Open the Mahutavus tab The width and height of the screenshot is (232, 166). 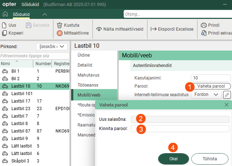coord(88,75)
